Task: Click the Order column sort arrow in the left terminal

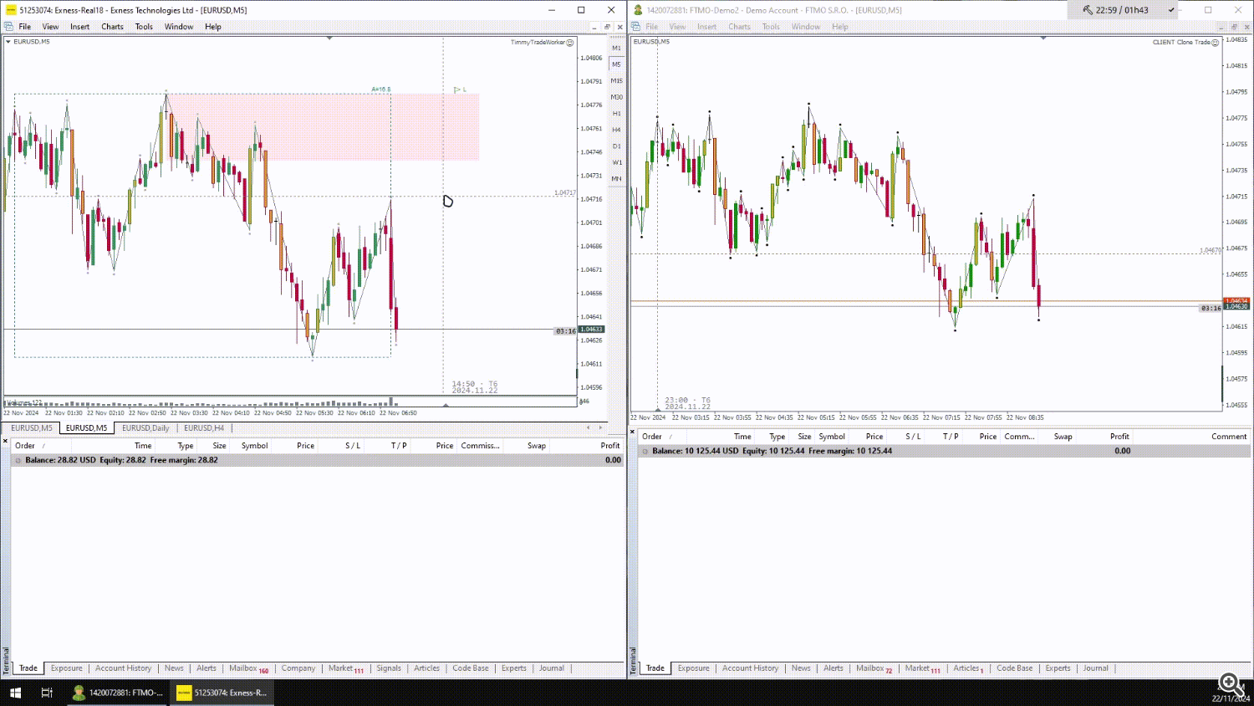Action: coord(43,445)
